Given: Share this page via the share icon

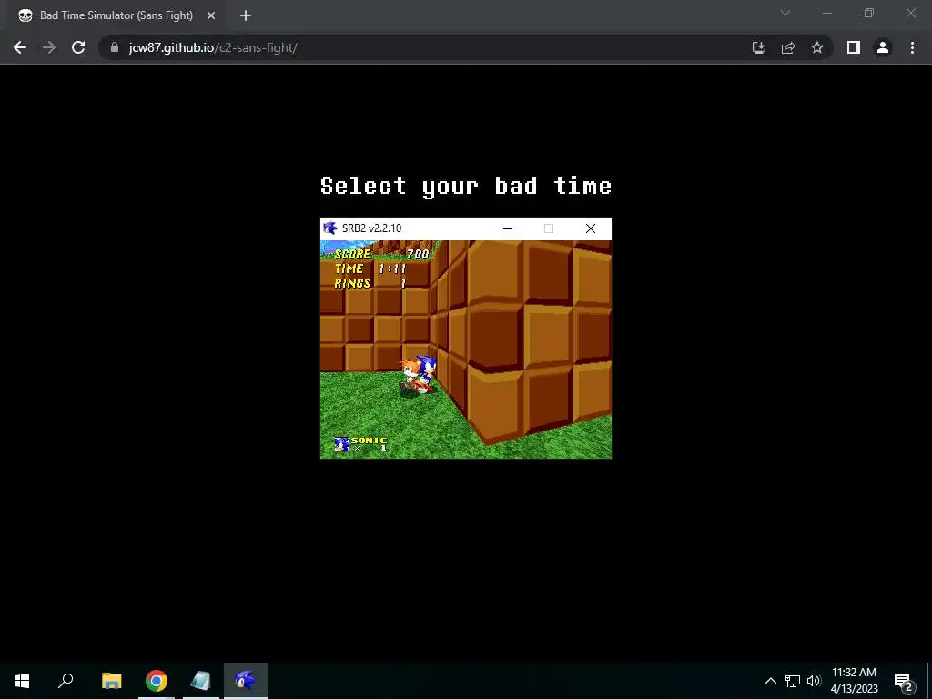Looking at the screenshot, I should tap(788, 47).
